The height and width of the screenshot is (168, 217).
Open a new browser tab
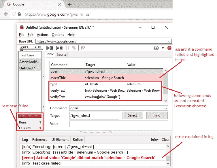click(70, 4)
